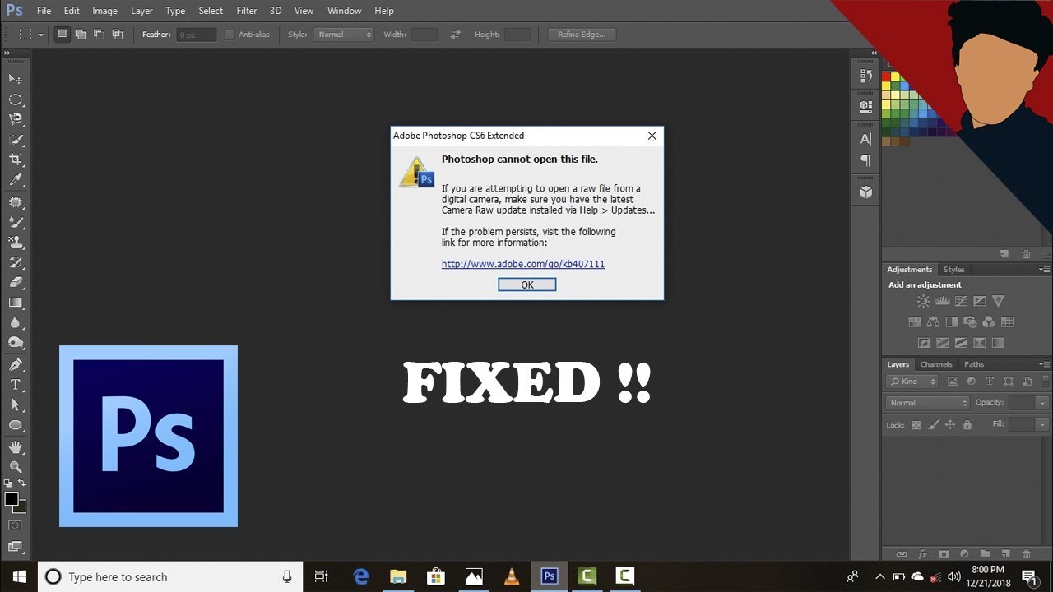Viewport: 1053px width, 592px height.
Task: Open the 3D panel cube icon
Action: coord(865,192)
